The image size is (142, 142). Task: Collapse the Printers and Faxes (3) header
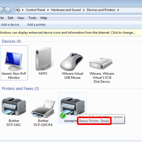[x=20, y=89]
